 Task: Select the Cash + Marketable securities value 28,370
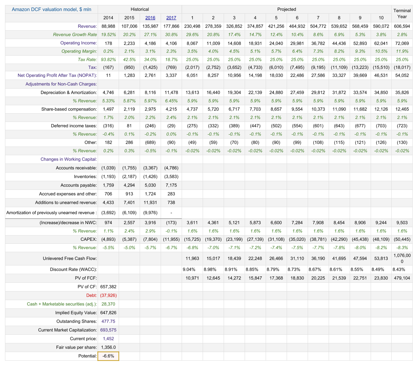coord(108,304)
